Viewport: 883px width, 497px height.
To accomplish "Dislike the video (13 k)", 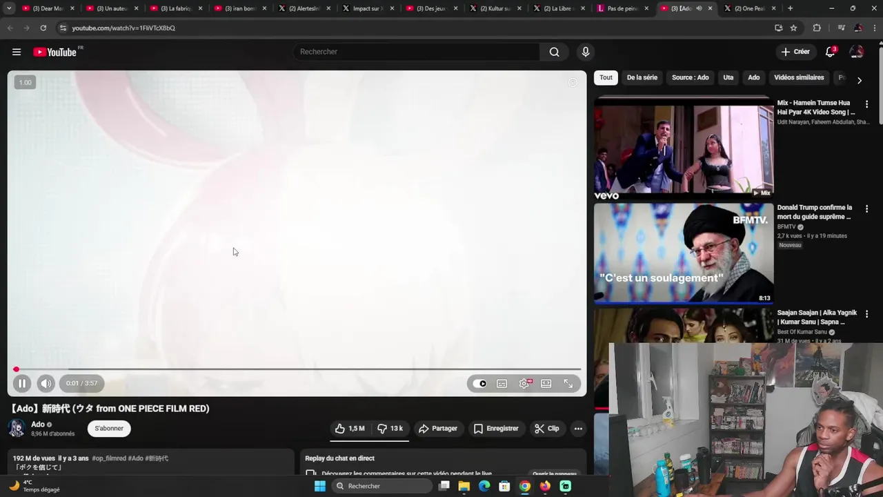I will pos(390,429).
